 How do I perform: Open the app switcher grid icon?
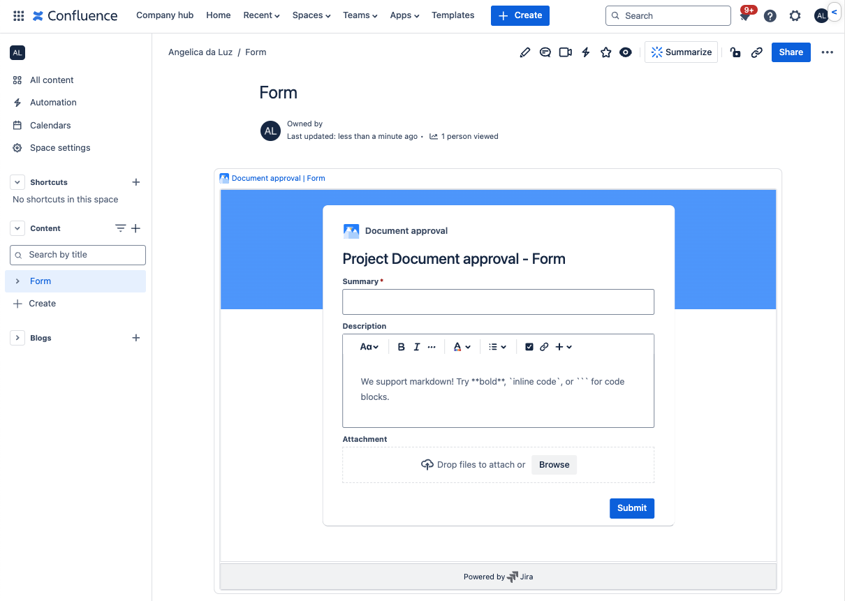click(19, 15)
